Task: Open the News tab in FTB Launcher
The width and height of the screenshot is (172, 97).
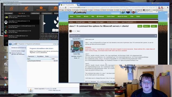Action: tap(11, 8)
